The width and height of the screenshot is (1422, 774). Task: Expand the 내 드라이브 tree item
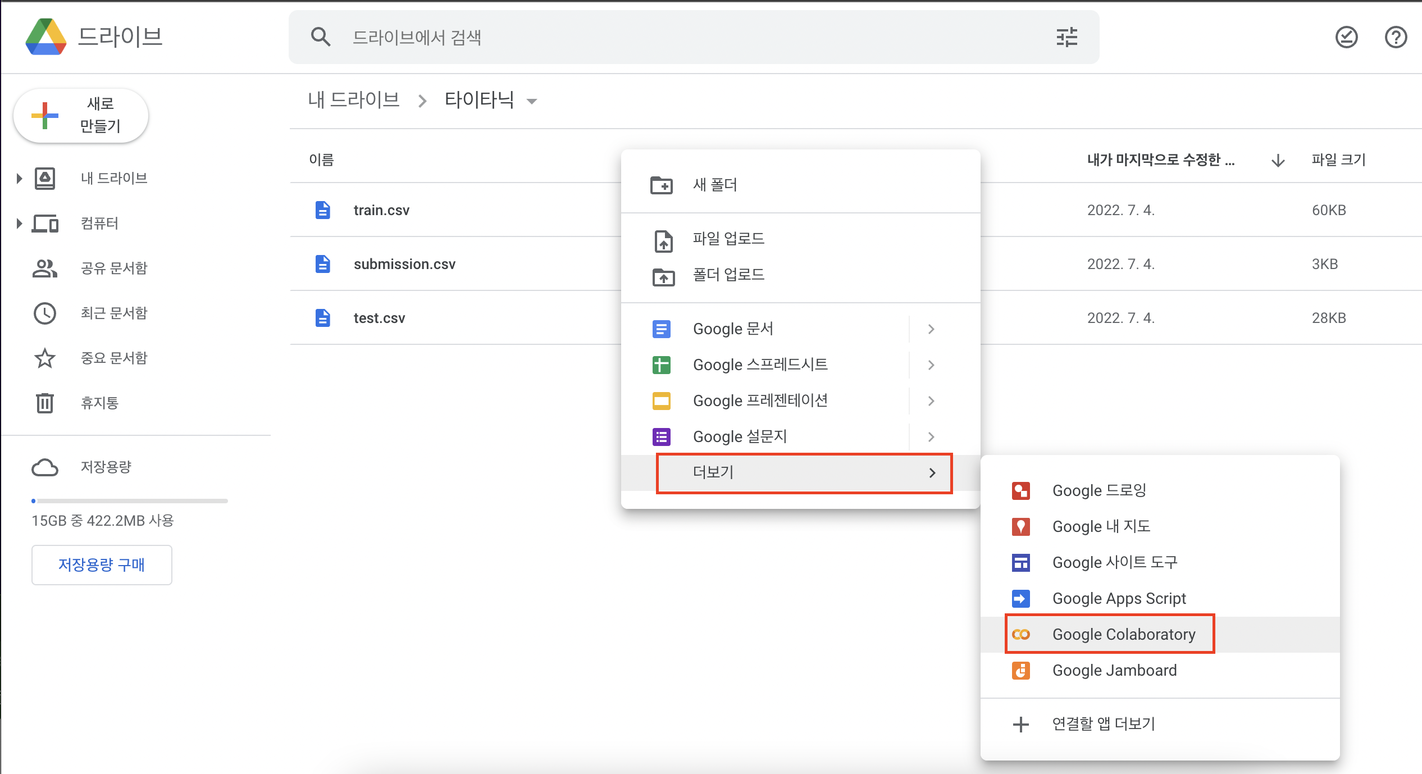click(19, 179)
